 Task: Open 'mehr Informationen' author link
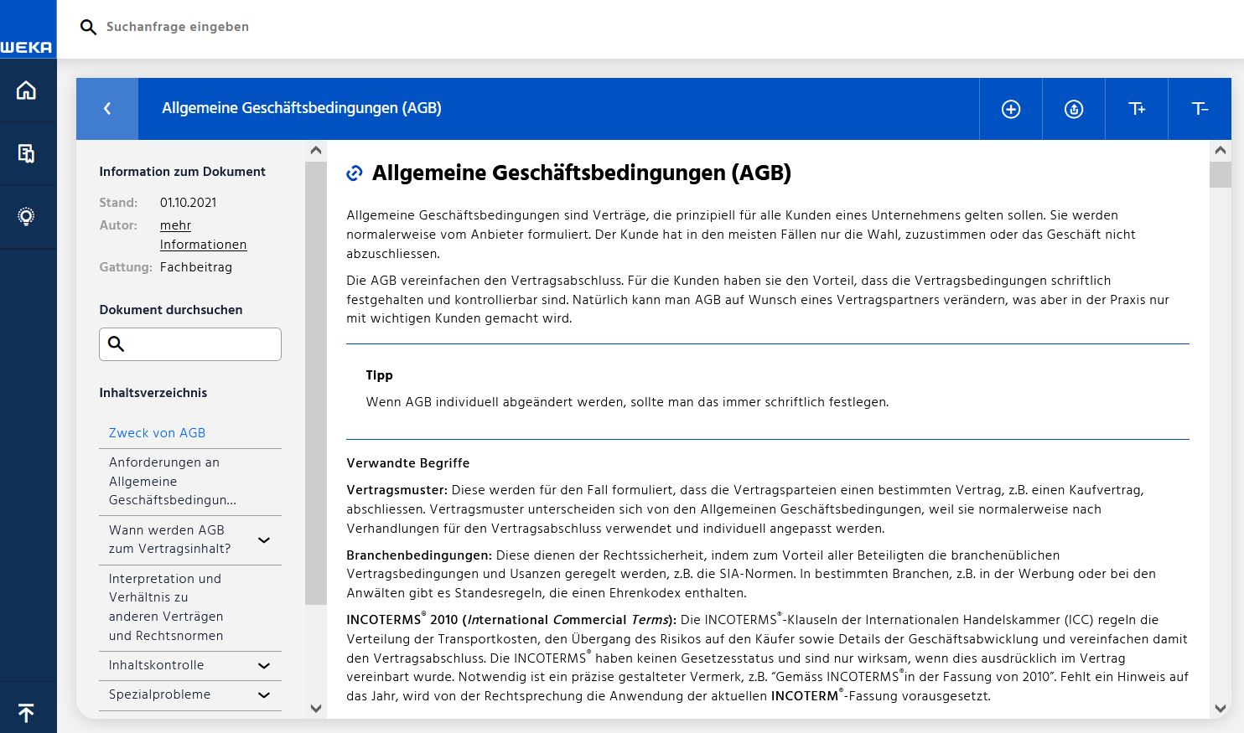coord(203,235)
